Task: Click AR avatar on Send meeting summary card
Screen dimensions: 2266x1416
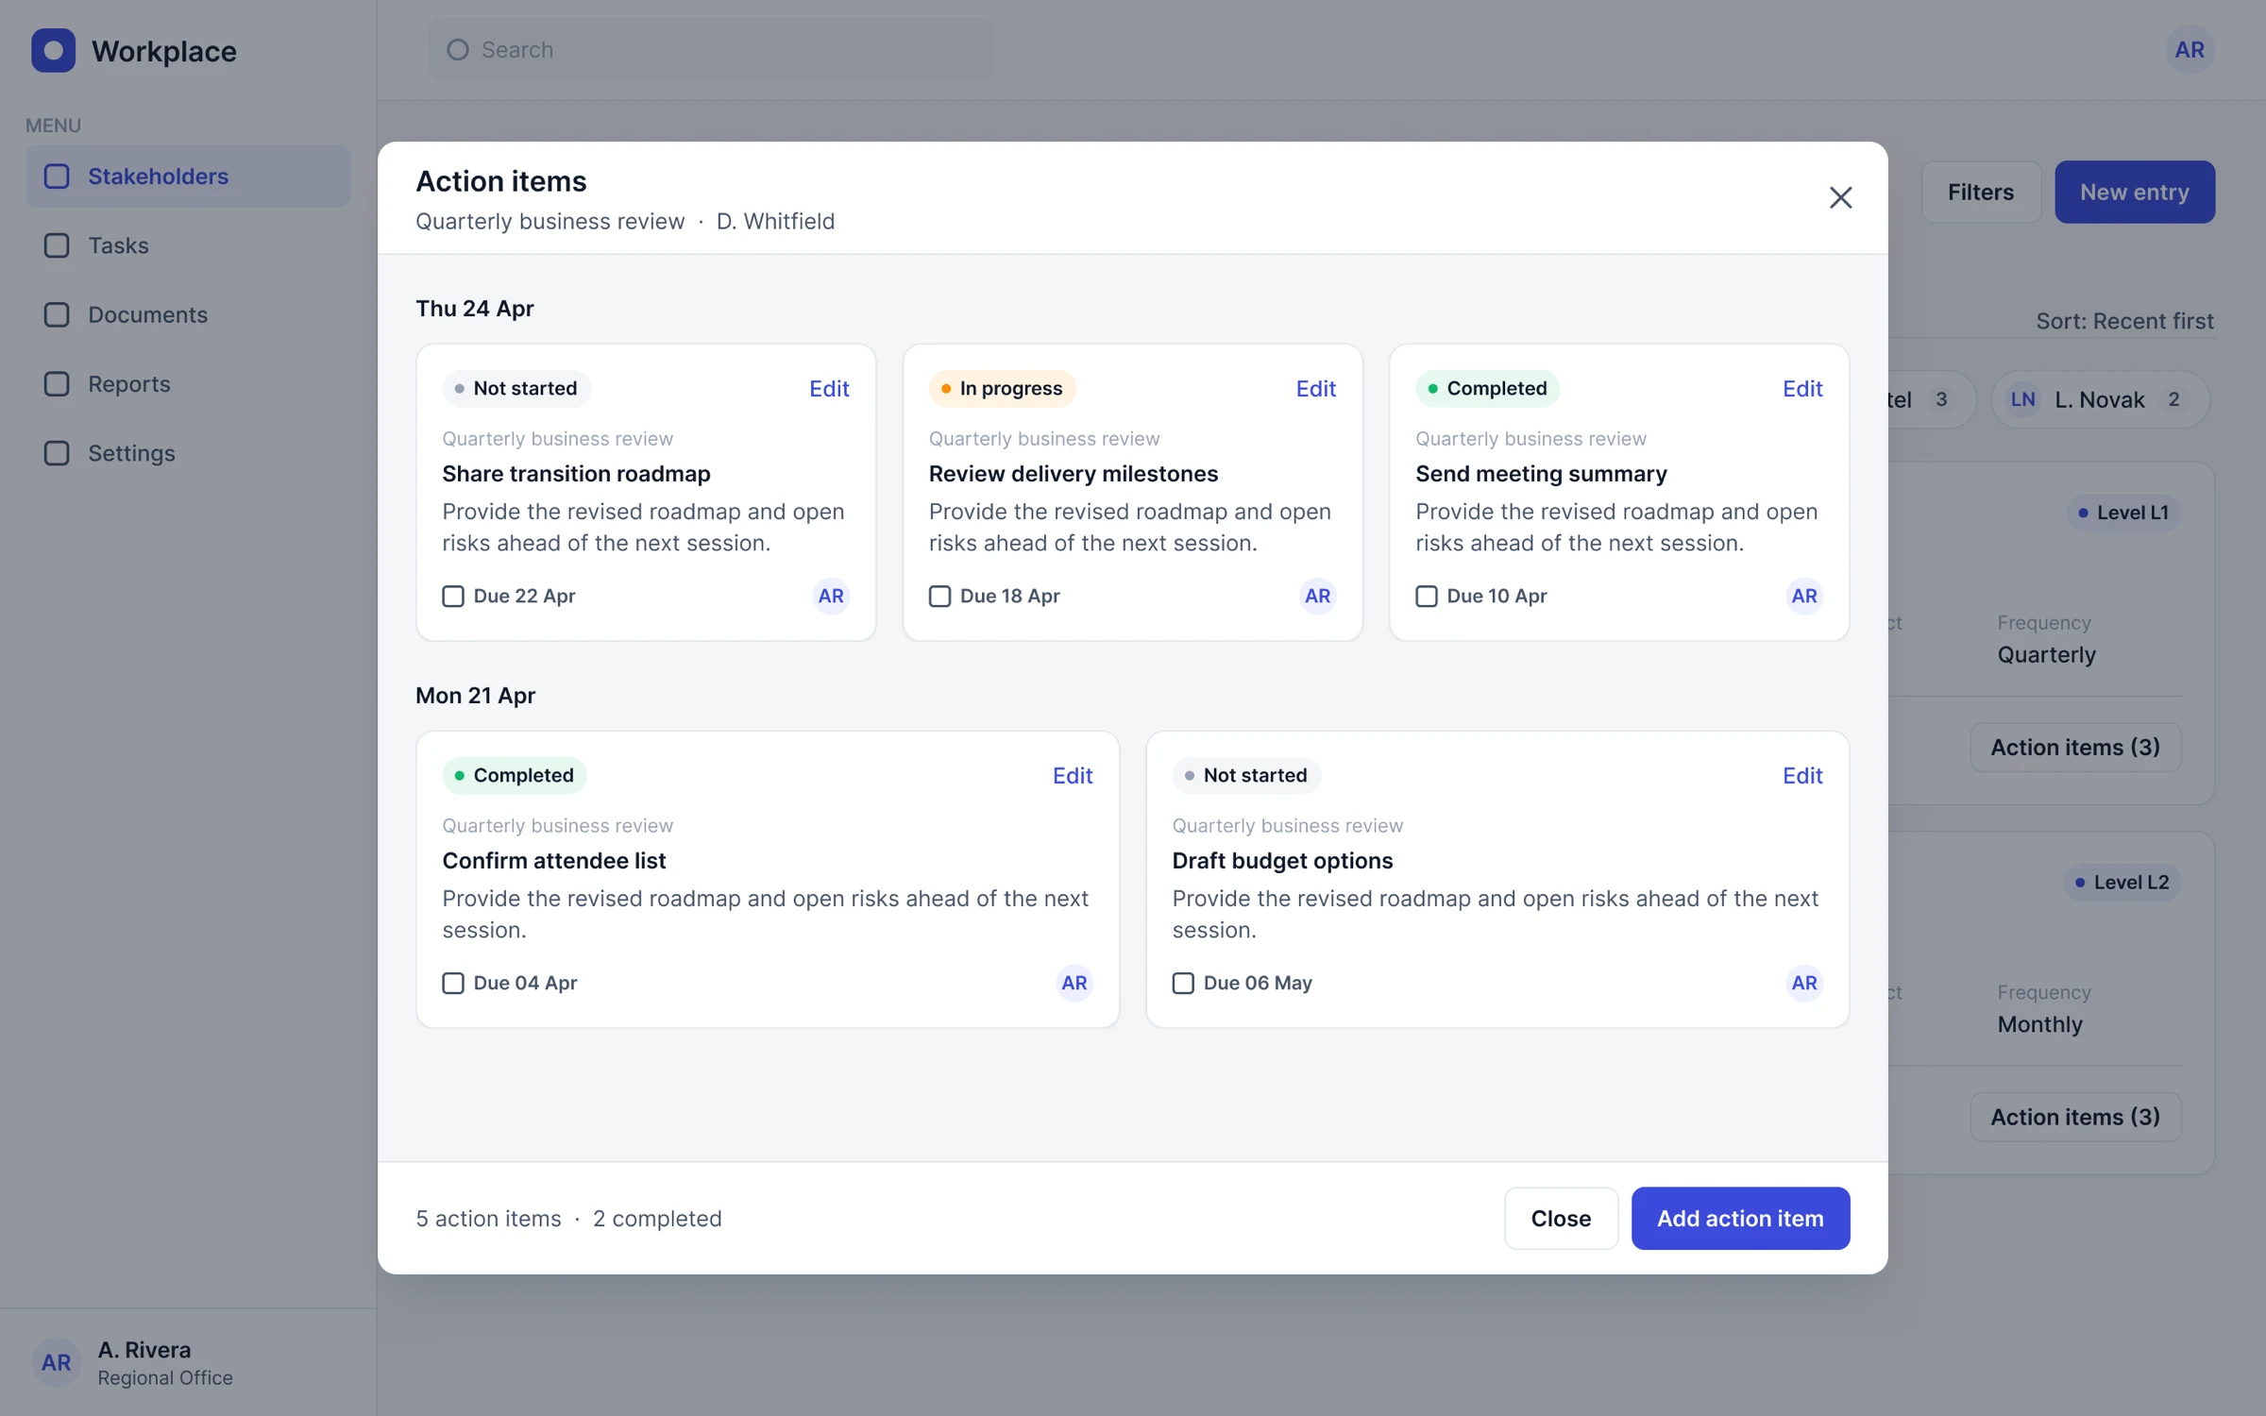Action: 1804,596
